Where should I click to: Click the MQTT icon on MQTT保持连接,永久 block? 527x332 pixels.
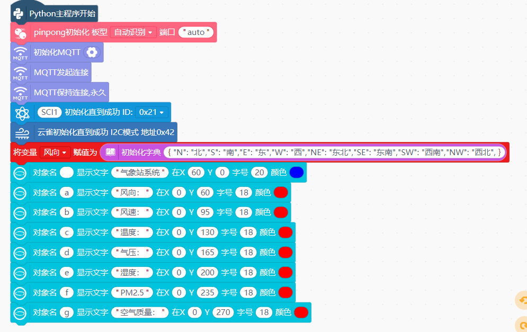coord(20,93)
